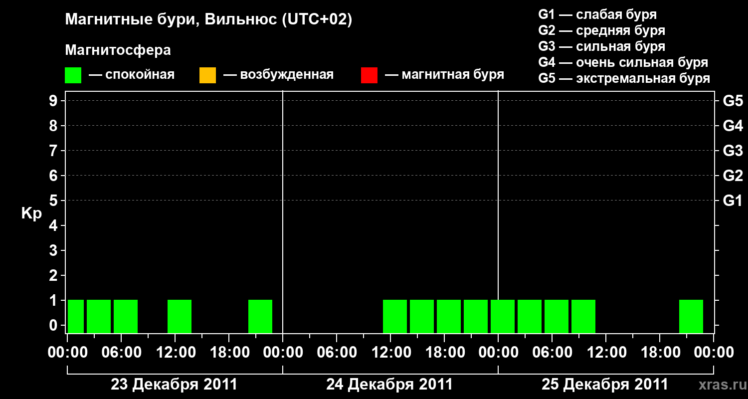Click the right-axis 'G5' storm level label
Image resolution: width=748 pixels, height=399 pixels.
pyautogui.click(x=733, y=101)
